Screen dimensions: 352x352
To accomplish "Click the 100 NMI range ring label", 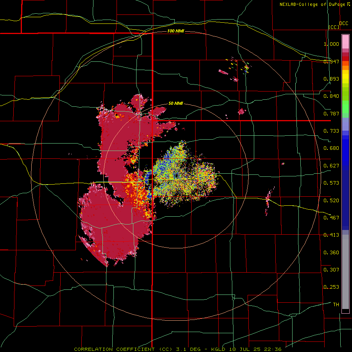I will (x=176, y=31).
